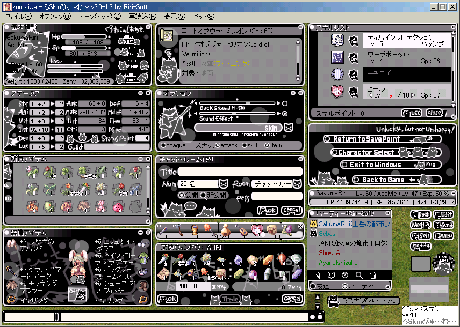Screen dimensions: 460x327
Task: Click the SHOP cat icon
Action: [x=333, y=301]
